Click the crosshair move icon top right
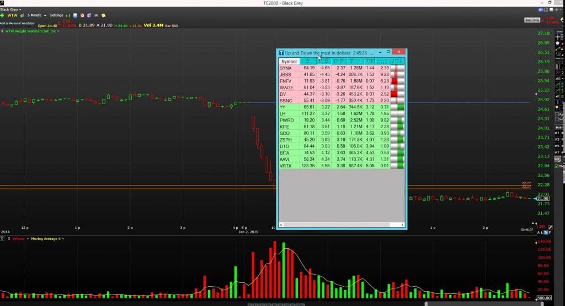Image resolution: width=565 pixels, height=306 pixels. point(556,10)
